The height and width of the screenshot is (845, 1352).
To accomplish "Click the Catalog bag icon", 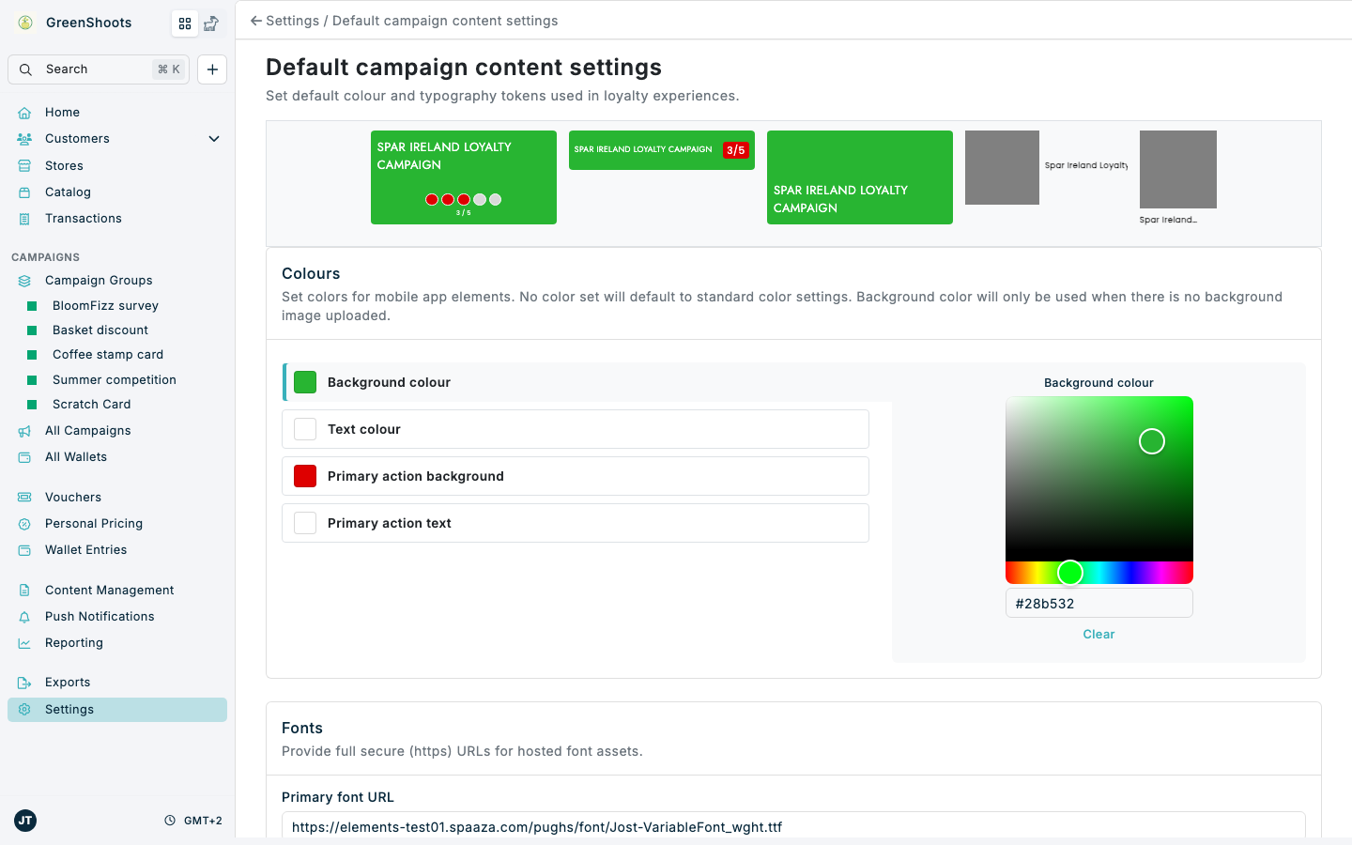I will (x=24, y=192).
